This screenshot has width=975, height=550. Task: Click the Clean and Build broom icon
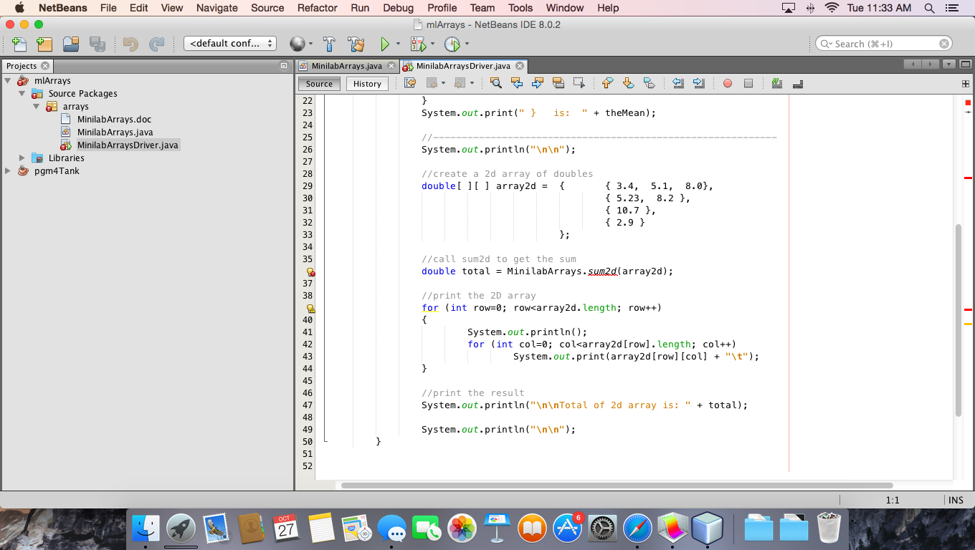click(356, 44)
